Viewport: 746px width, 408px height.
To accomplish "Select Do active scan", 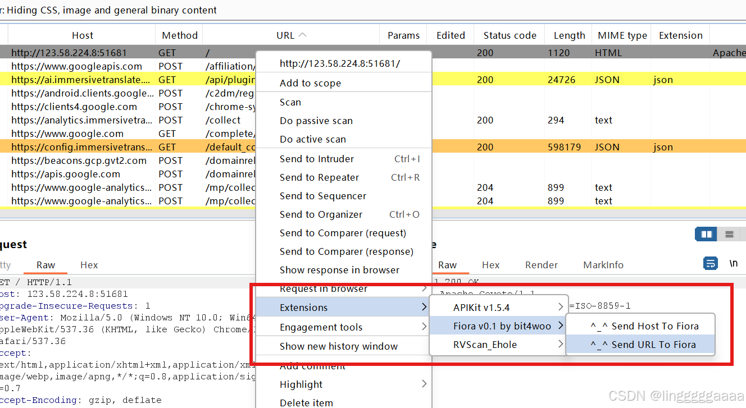I will (x=344, y=139).
